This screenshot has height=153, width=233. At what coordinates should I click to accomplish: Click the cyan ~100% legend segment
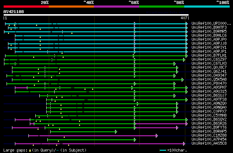207,7
